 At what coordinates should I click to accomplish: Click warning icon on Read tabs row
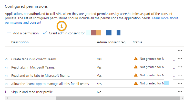tap(136, 67)
